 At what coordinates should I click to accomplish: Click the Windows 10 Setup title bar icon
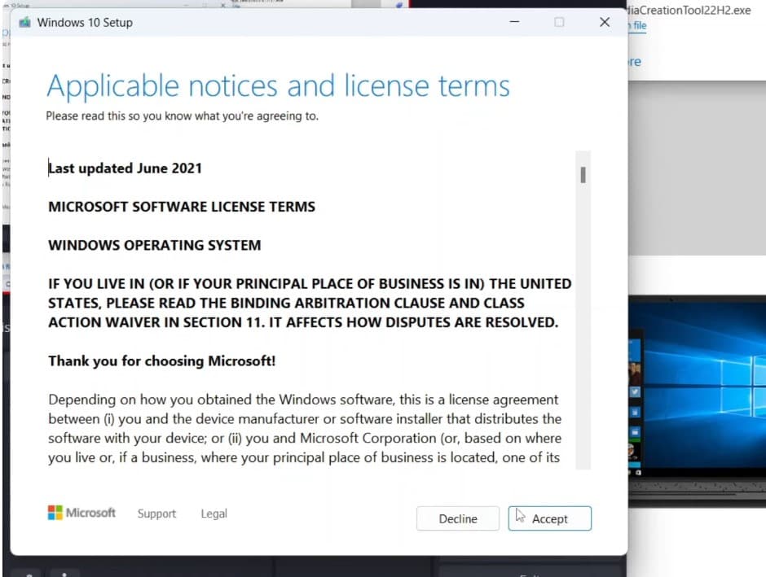24,23
